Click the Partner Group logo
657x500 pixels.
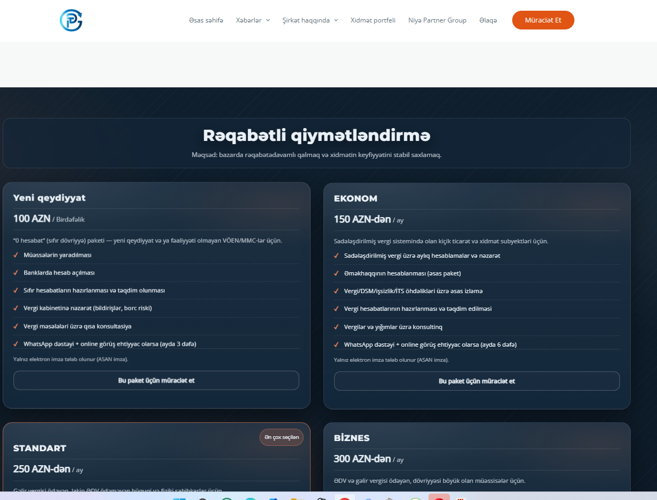[71, 20]
